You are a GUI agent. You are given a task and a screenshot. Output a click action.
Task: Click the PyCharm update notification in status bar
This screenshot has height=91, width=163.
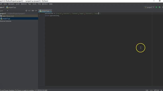click(24, 90)
